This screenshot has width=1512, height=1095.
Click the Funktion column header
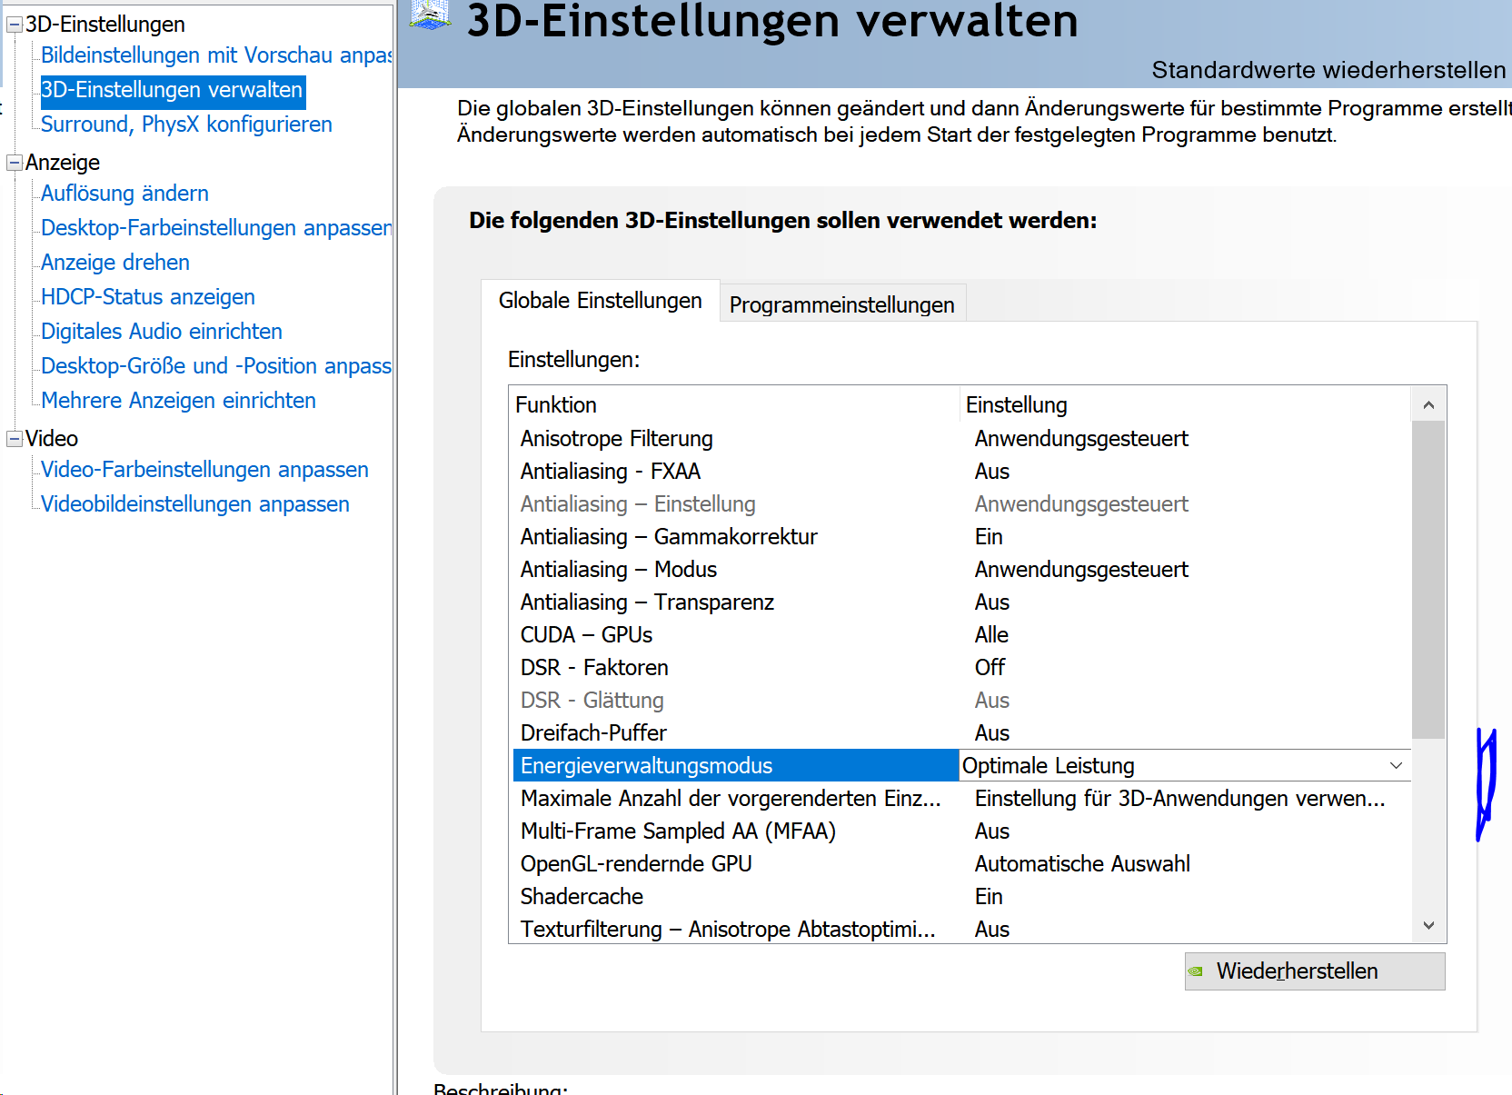734,405
